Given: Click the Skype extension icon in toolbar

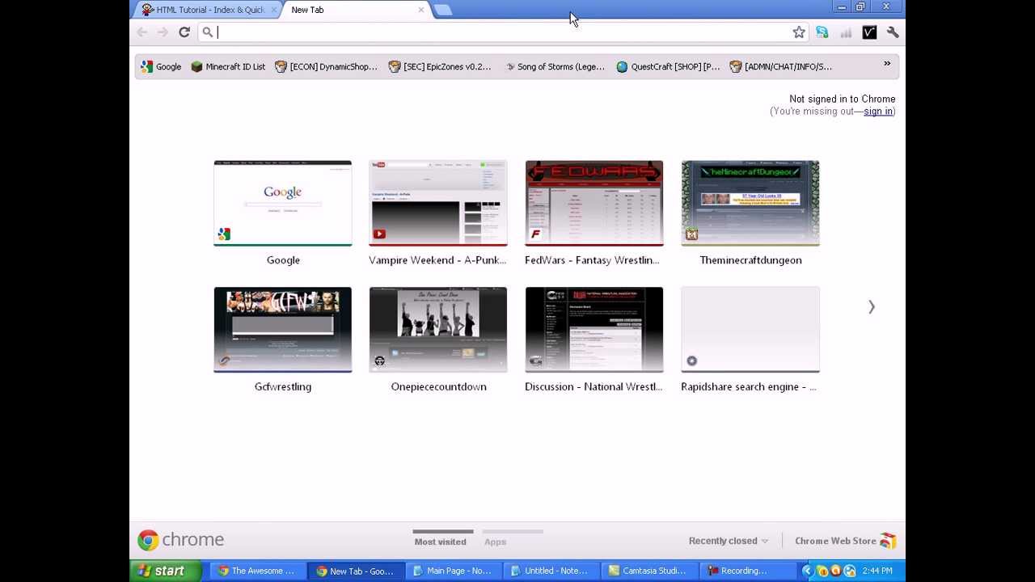Looking at the screenshot, I should coord(822,32).
